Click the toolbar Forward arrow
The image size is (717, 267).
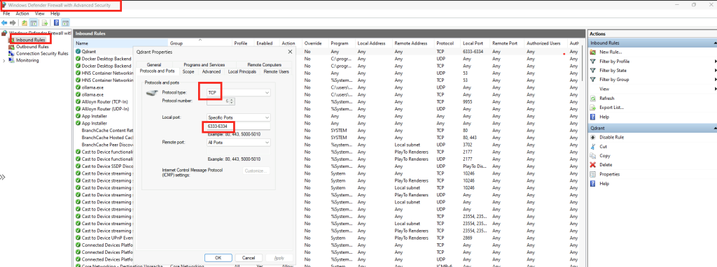click(x=13, y=22)
